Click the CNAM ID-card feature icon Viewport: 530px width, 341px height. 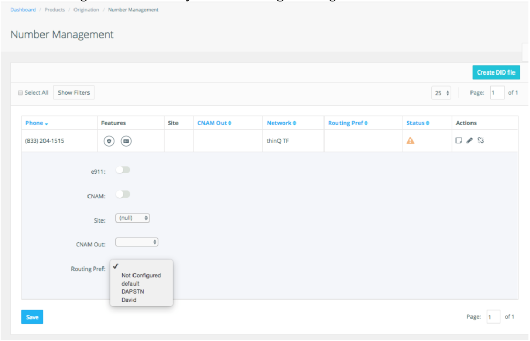[126, 140]
